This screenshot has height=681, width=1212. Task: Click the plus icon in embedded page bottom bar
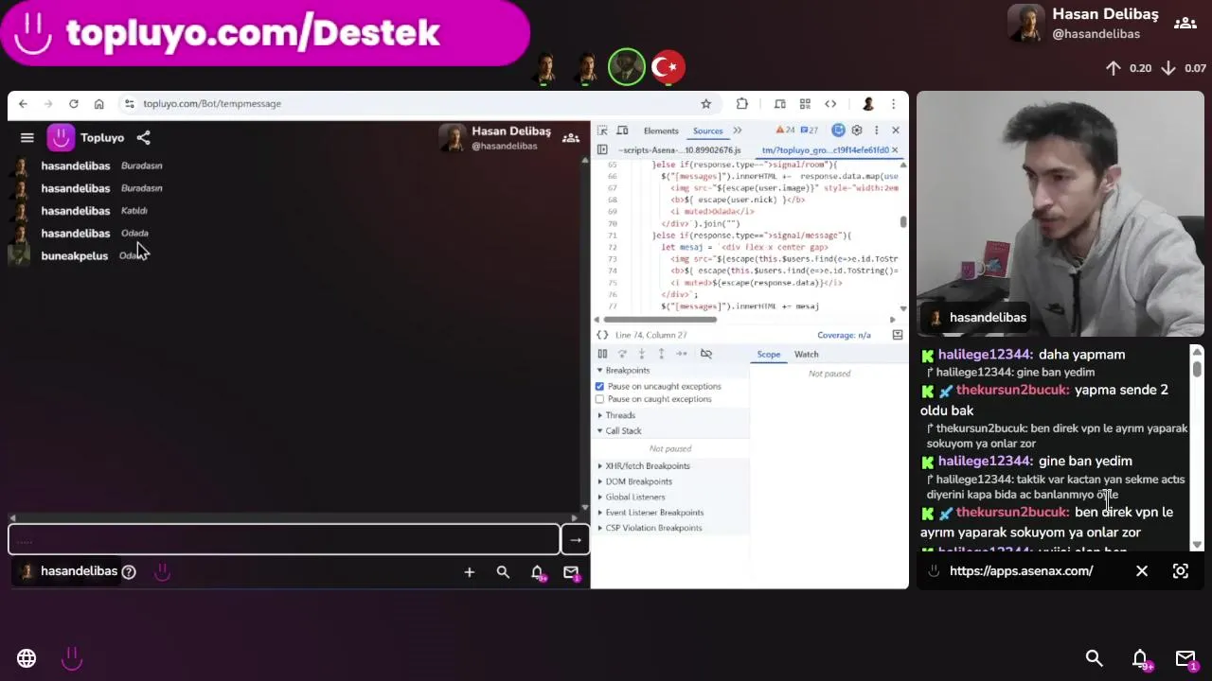pyautogui.click(x=469, y=572)
